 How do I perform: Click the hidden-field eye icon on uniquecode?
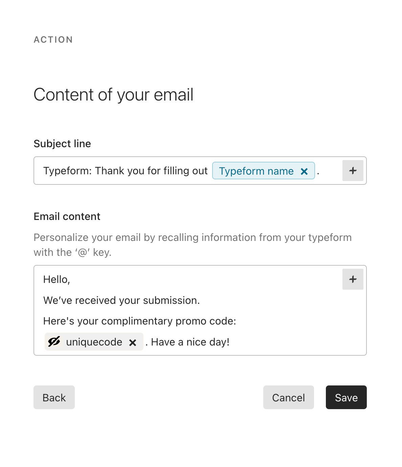coord(54,342)
